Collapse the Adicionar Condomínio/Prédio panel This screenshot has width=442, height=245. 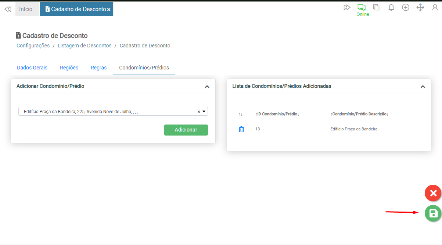(207, 87)
